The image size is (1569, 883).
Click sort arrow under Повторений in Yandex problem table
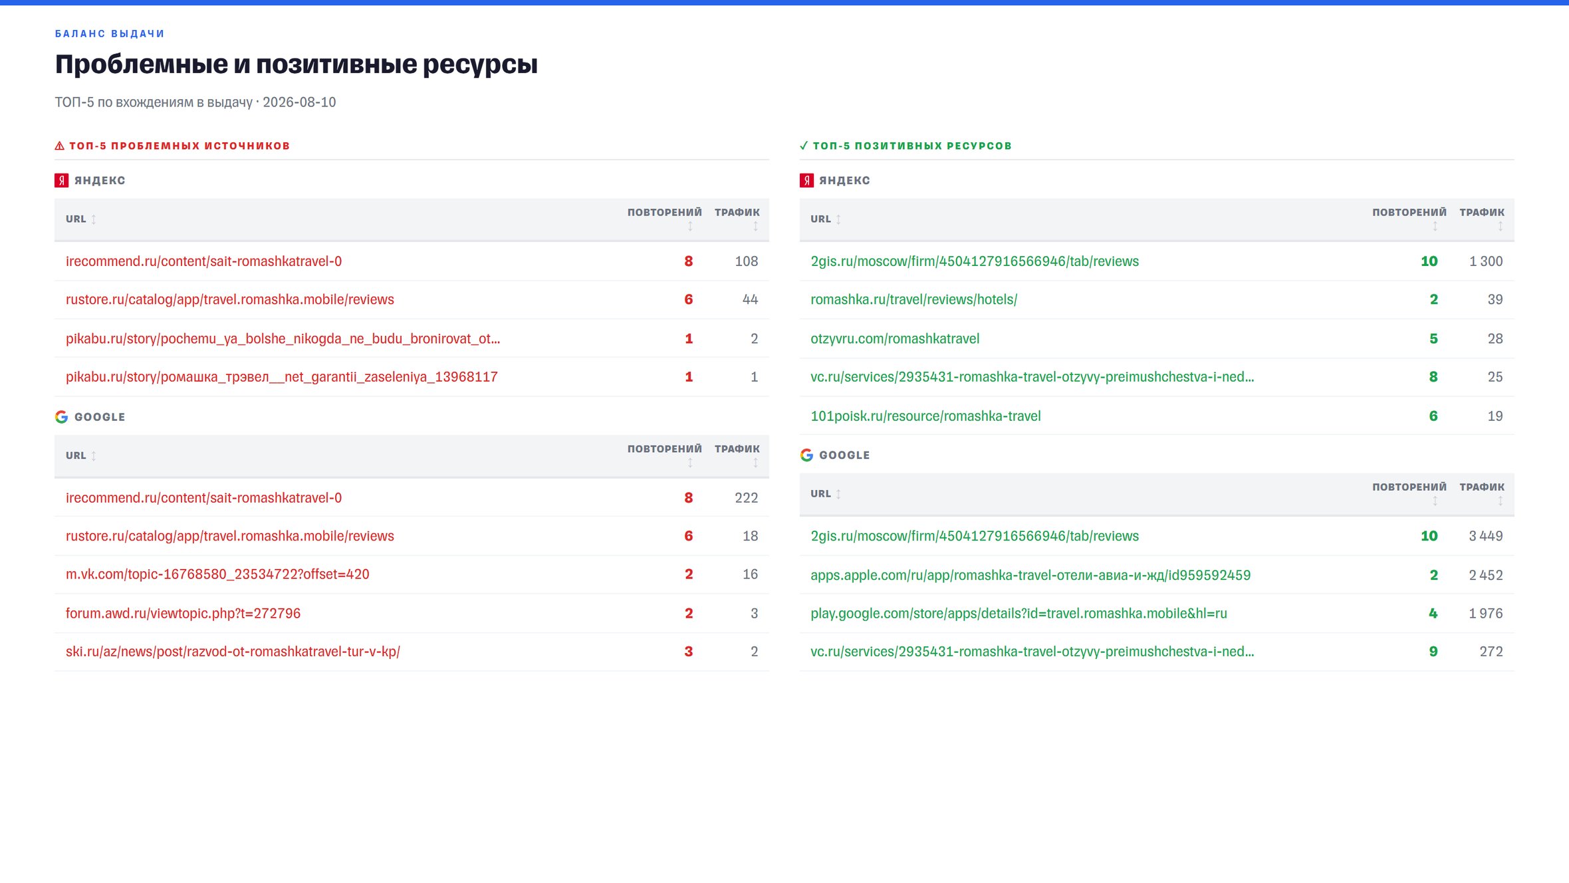690,227
